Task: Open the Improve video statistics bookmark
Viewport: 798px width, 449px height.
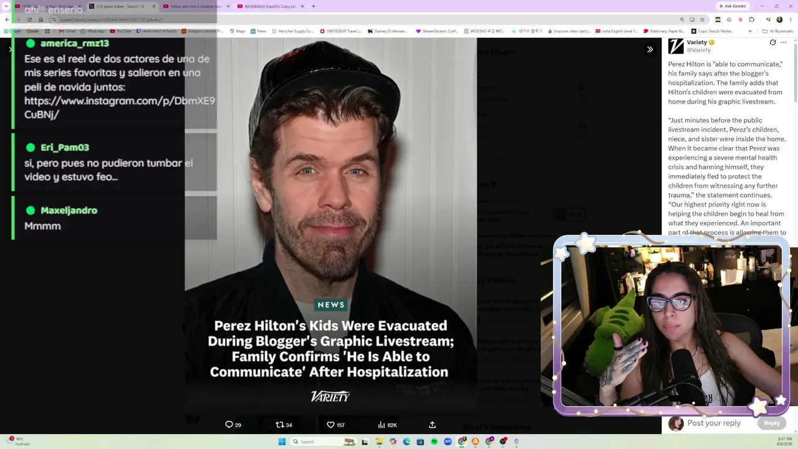Action: tap(568, 31)
